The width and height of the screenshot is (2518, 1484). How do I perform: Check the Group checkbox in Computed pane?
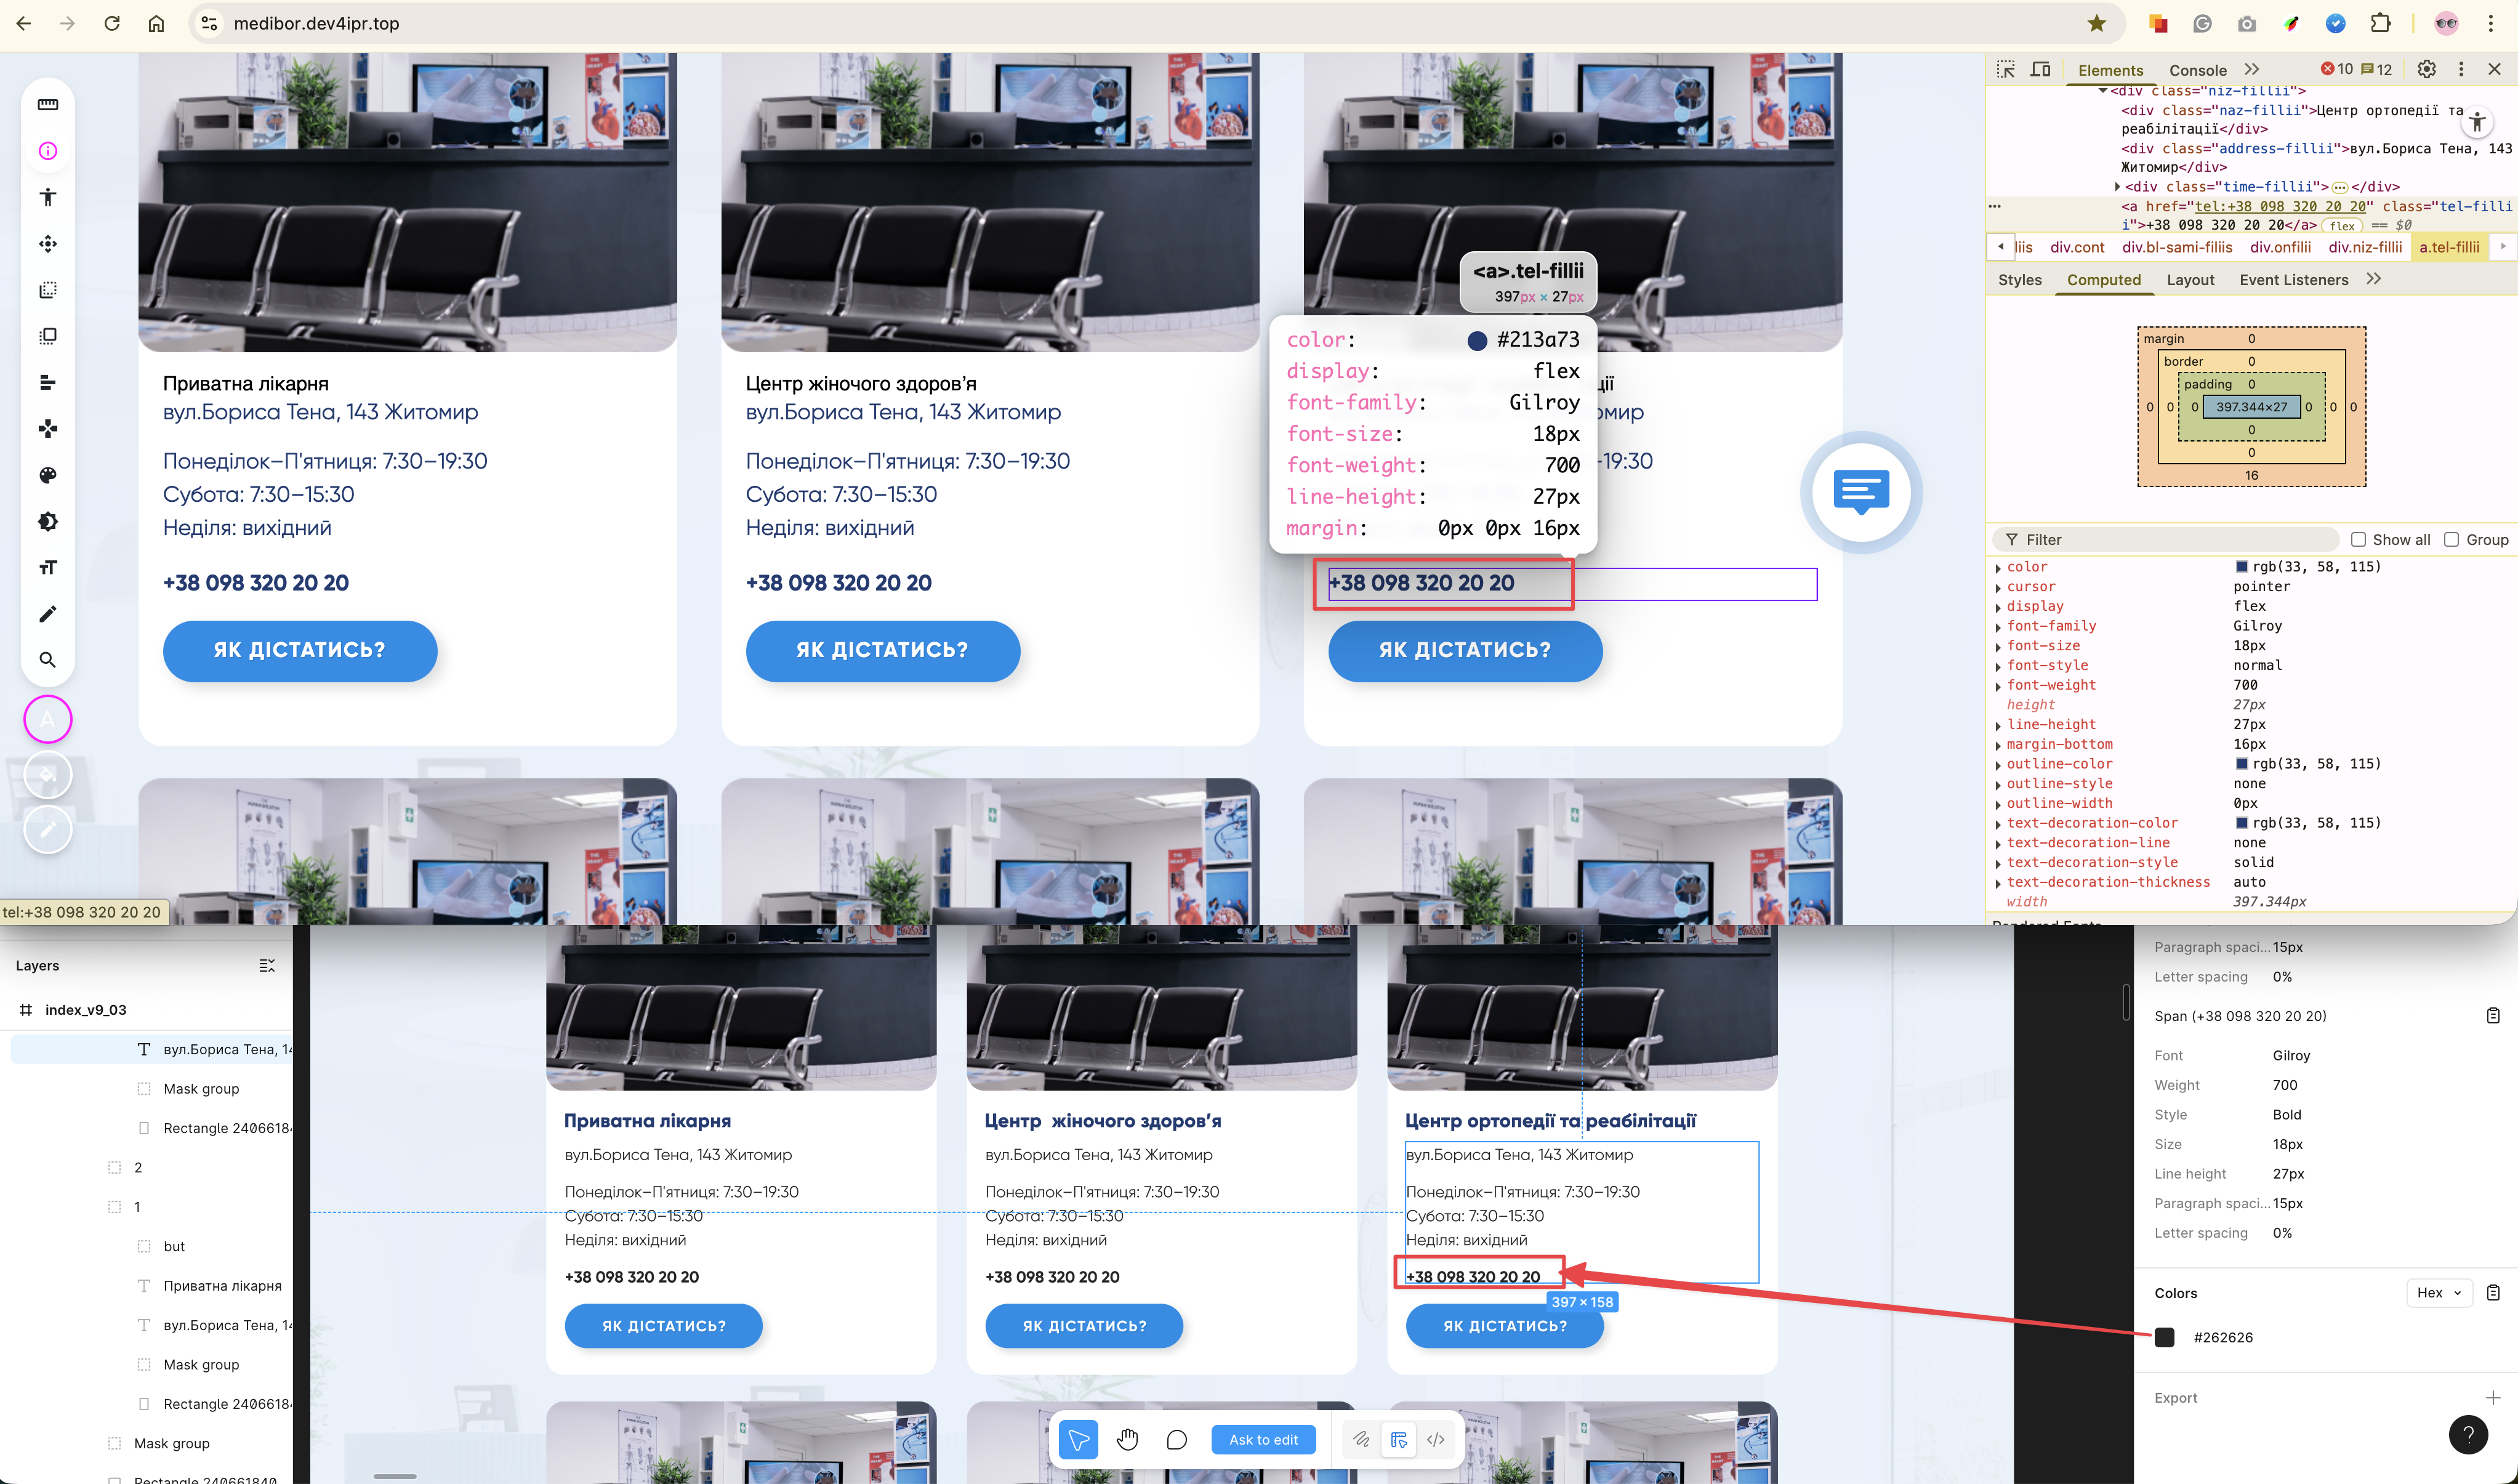2451,539
